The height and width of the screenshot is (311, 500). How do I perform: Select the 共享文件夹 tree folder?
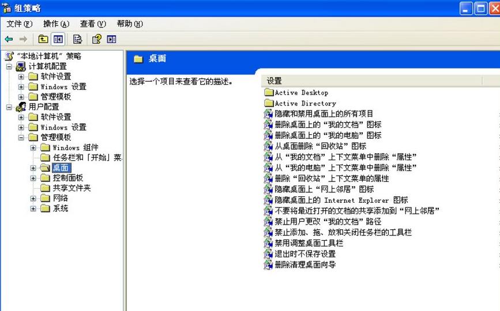[72, 188]
